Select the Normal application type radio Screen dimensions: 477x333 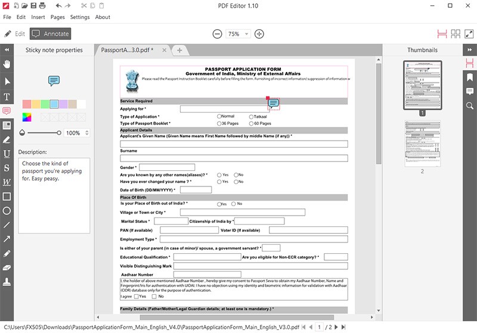click(219, 116)
